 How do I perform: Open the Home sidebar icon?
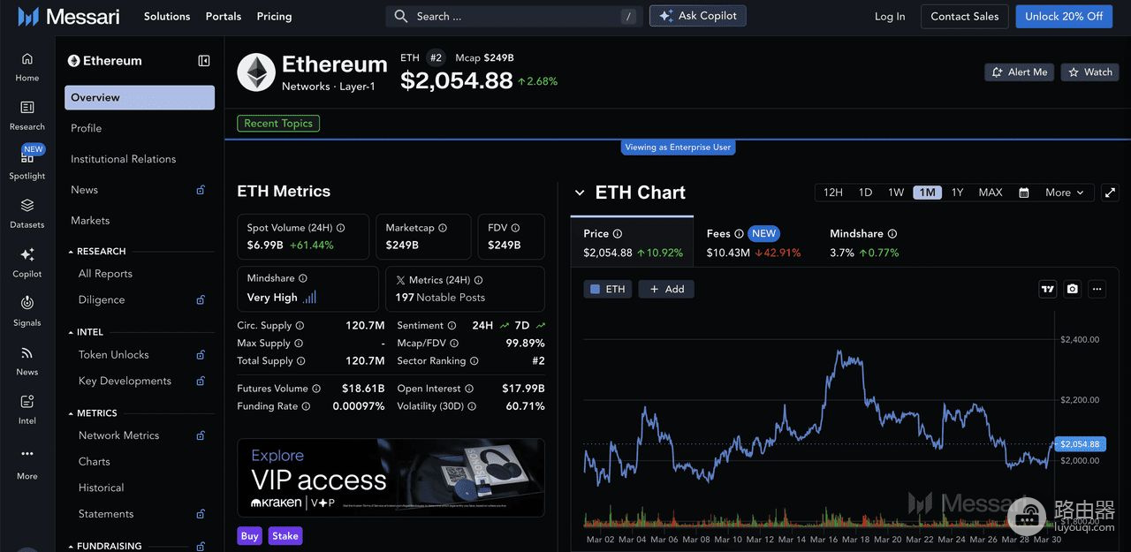[27, 59]
